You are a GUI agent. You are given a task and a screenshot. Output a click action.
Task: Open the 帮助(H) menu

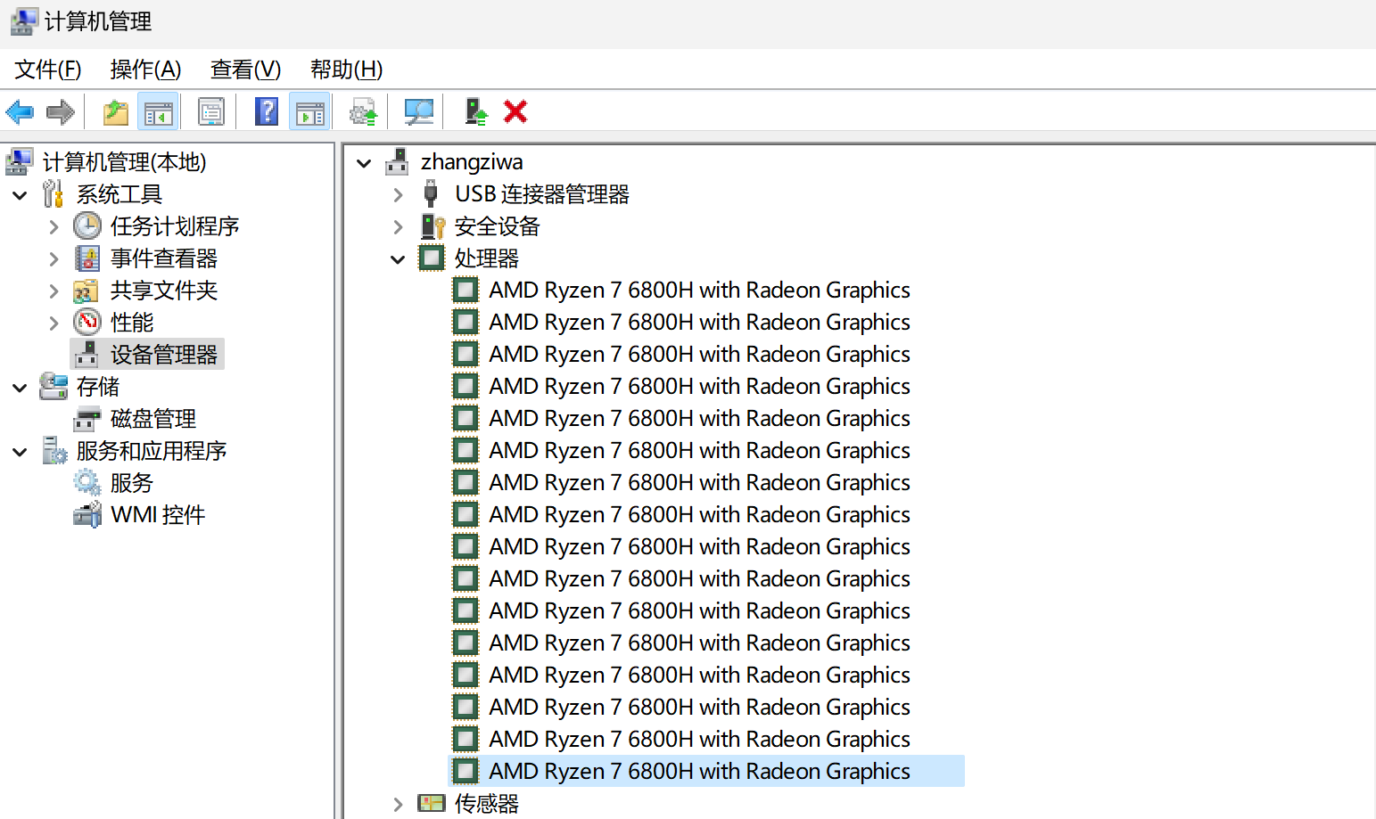pyautogui.click(x=346, y=70)
